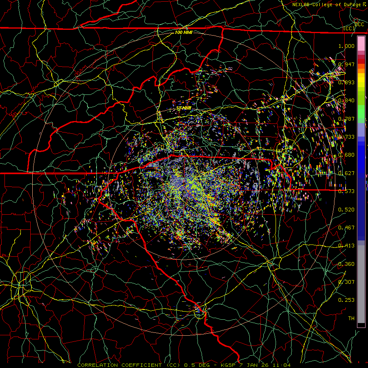Click the 0.573 scale value
This screenshot has height=368, width=368.
point(346,191)
